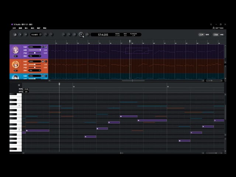Click the leftmost toggle button at toolbar right
The width and height of the screenshot is (236, 177).
pos(201,35)
